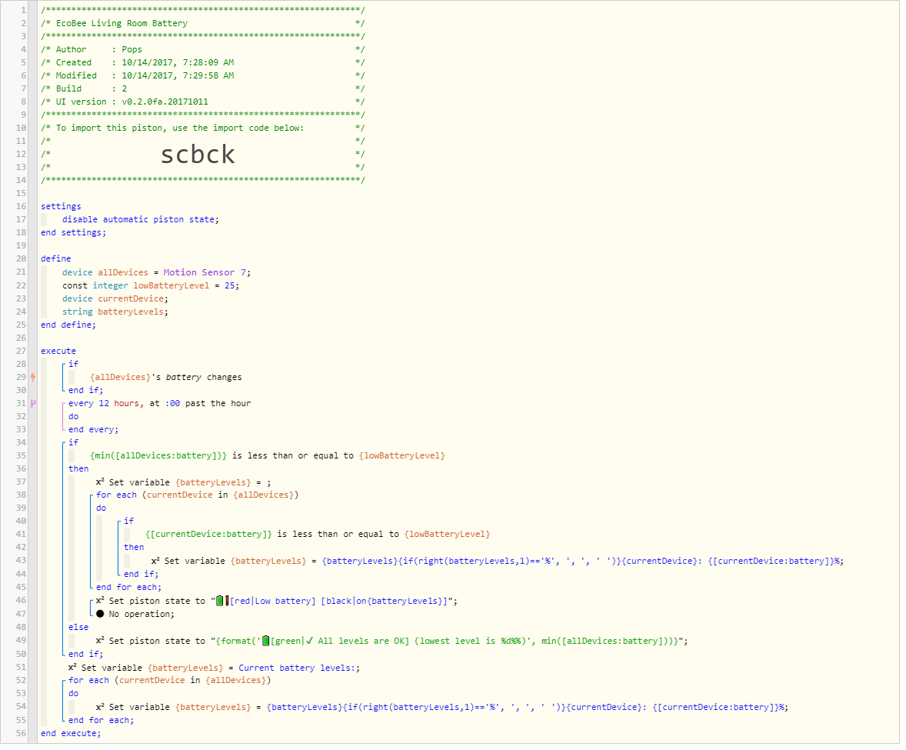Click the '{allDevices}'s battery changes' condition
This screenshot has width=906, height=750.
(x=165, y=377)
